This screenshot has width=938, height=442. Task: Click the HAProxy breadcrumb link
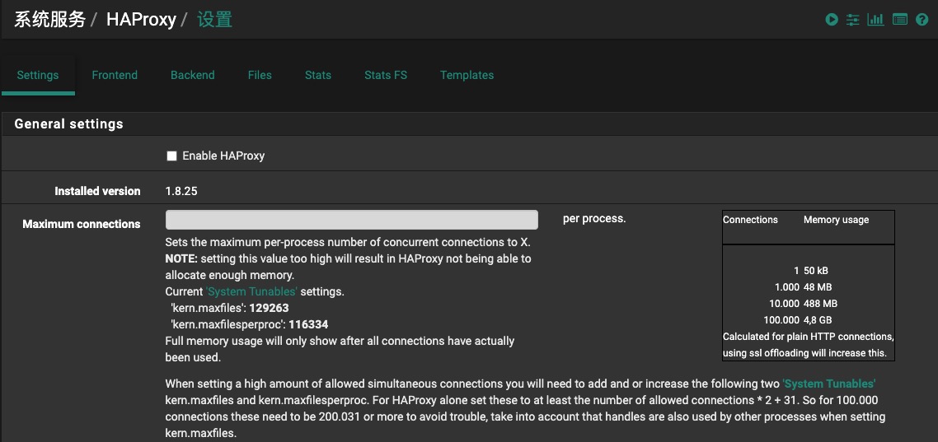tap(141, 20)
